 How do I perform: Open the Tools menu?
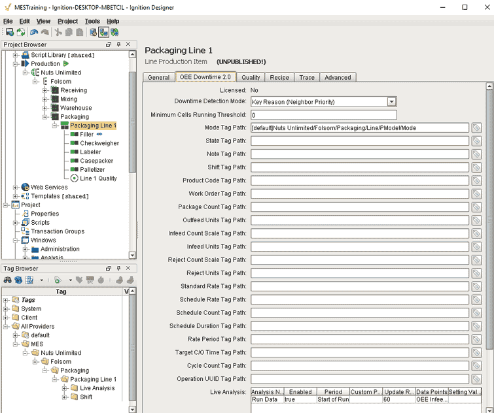92,21
